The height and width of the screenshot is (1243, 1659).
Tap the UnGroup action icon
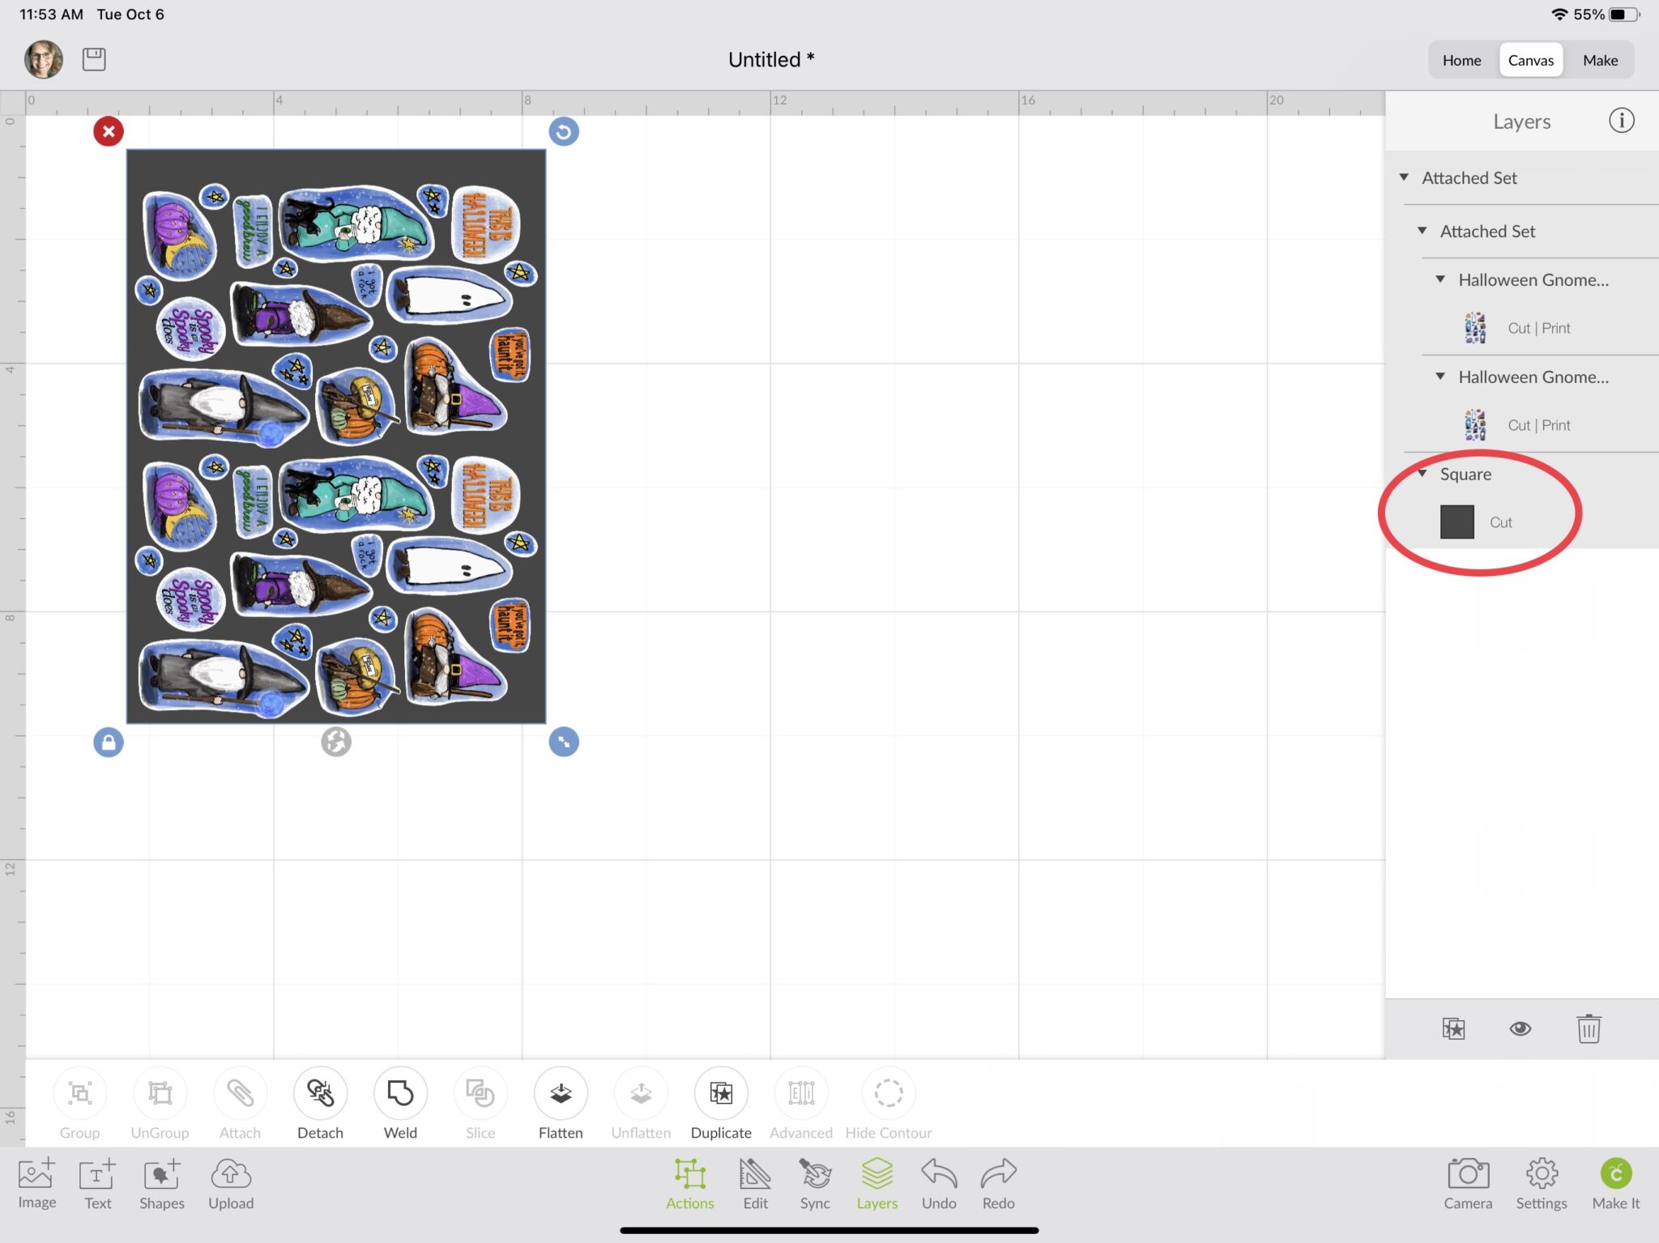[x=160, y=1093]
